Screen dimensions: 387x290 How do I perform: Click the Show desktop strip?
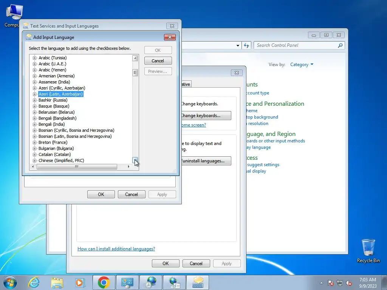385,282
